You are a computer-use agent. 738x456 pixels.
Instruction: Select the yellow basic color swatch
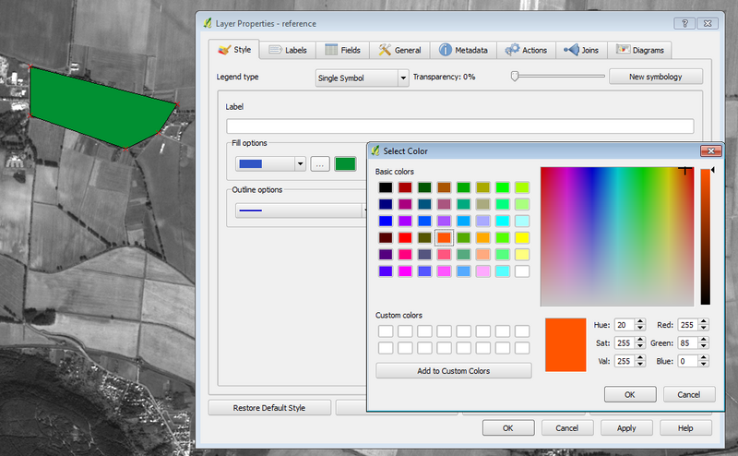pyautogui.click(x=522, y=237)
